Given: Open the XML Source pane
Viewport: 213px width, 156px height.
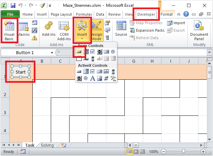Looking at the screenshot, I should tap(121, 29).
